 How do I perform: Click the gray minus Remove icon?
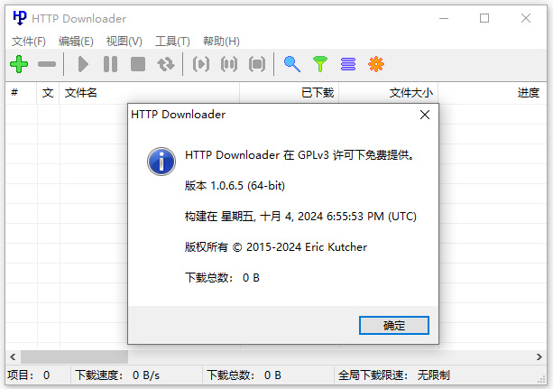coord(47,64)
